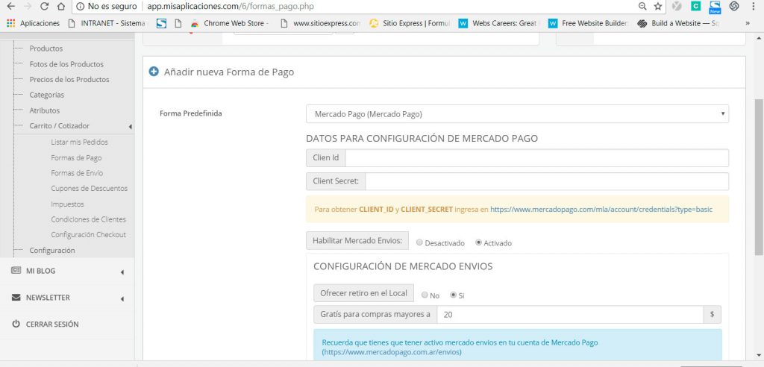Expand the MI BLOG section arrow
764x367 pixels.
(x=122, y=272)
